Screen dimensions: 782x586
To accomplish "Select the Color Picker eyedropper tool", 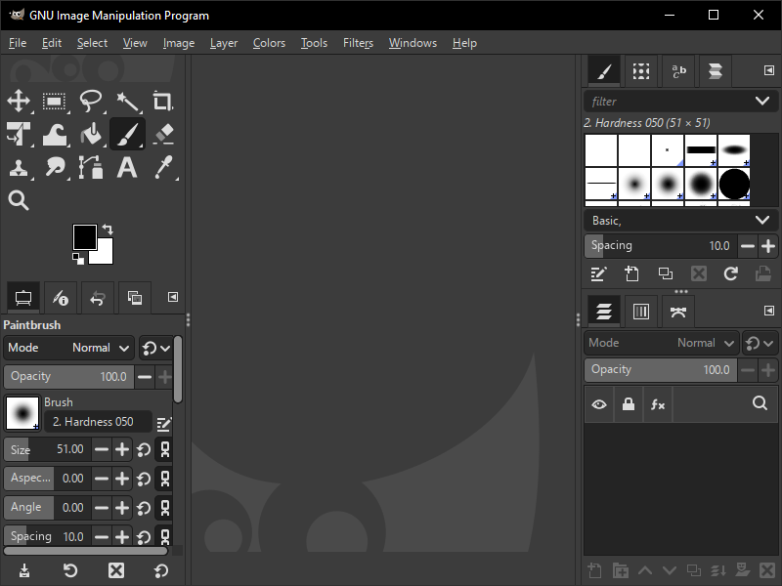I will 162,167.
